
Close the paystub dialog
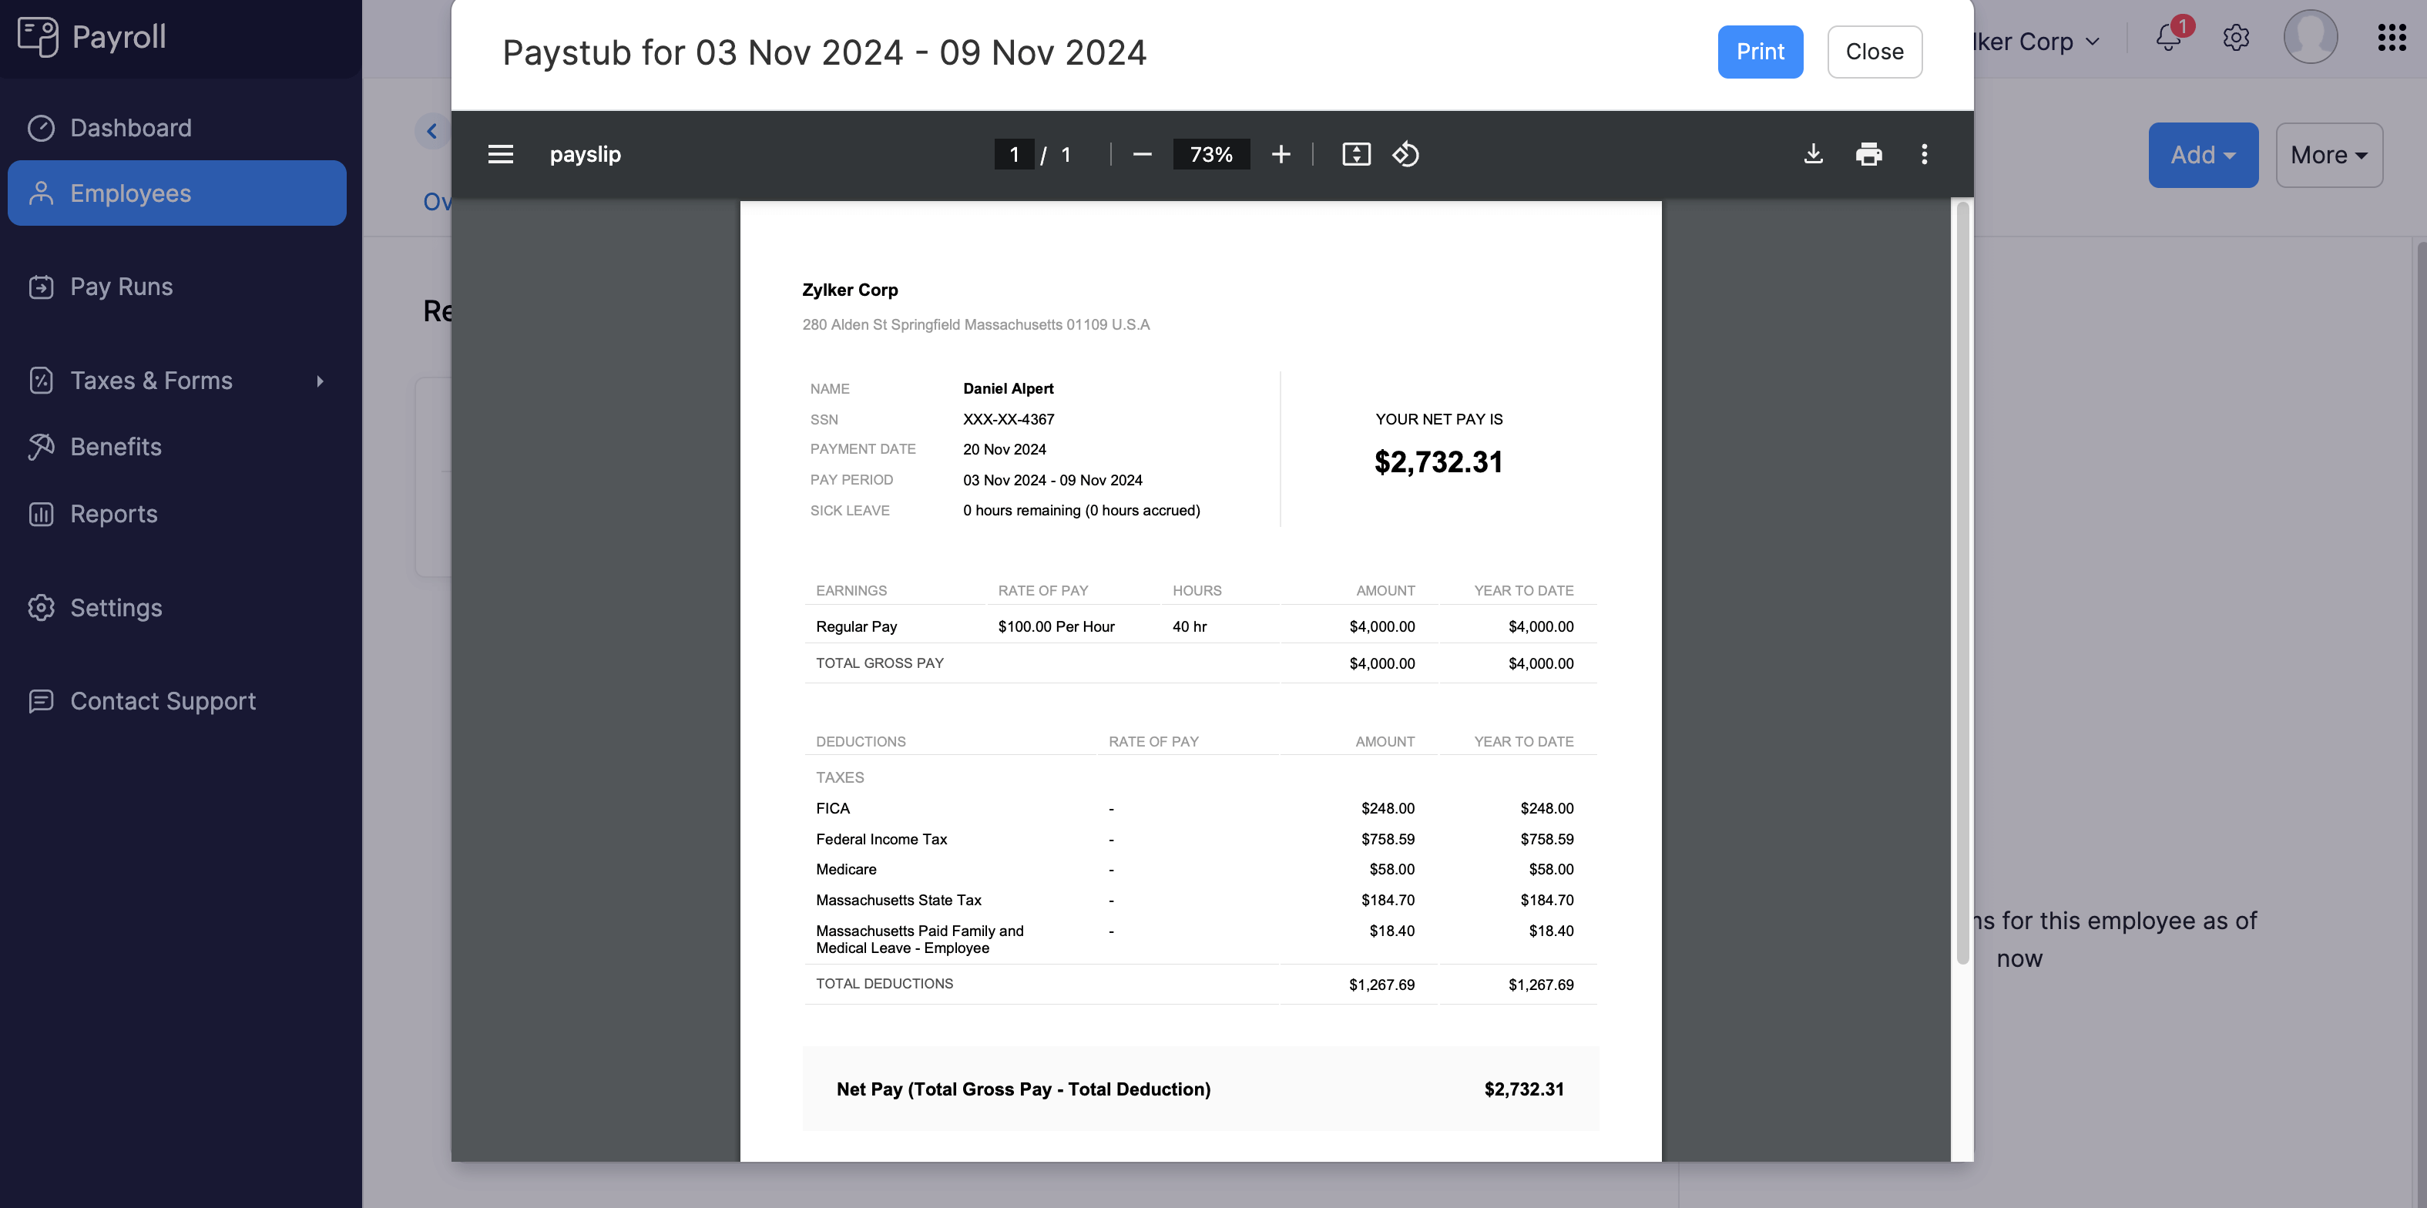(1874, 52)
